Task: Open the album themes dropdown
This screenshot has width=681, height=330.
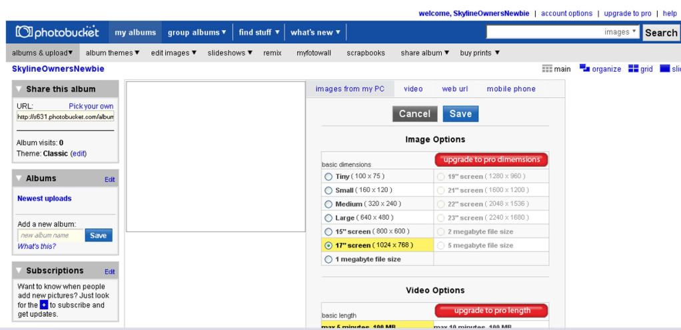Action: 113,53
